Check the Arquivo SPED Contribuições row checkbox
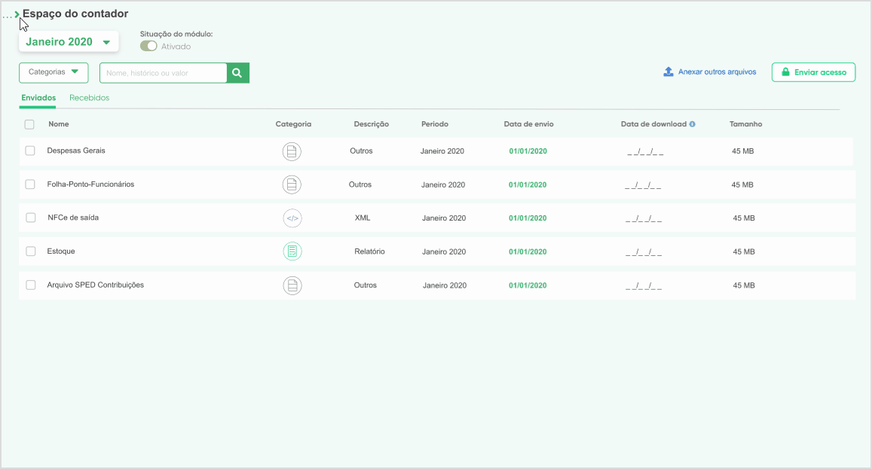The width and height of the screenshot is (872, 469). pyautogui.click(x=31, y=285)
